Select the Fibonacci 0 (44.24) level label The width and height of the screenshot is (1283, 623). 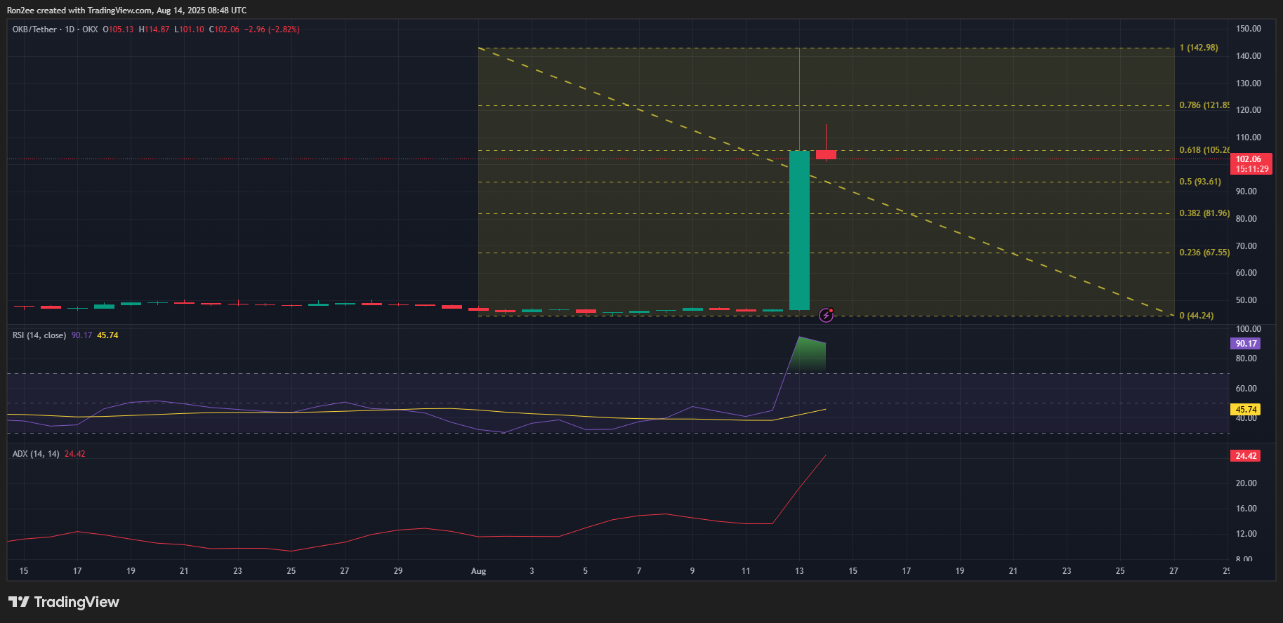(x=1196, y=316)
